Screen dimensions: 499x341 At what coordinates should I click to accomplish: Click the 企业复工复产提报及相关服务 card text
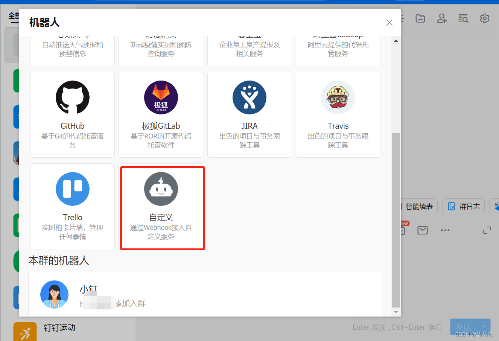tap(249, 49)
